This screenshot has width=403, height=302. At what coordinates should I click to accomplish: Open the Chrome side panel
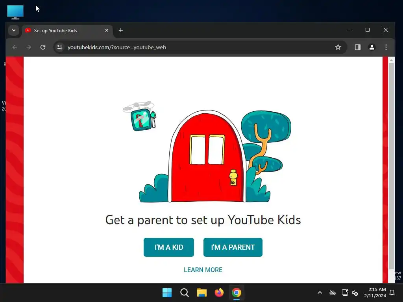click(357, 47)
